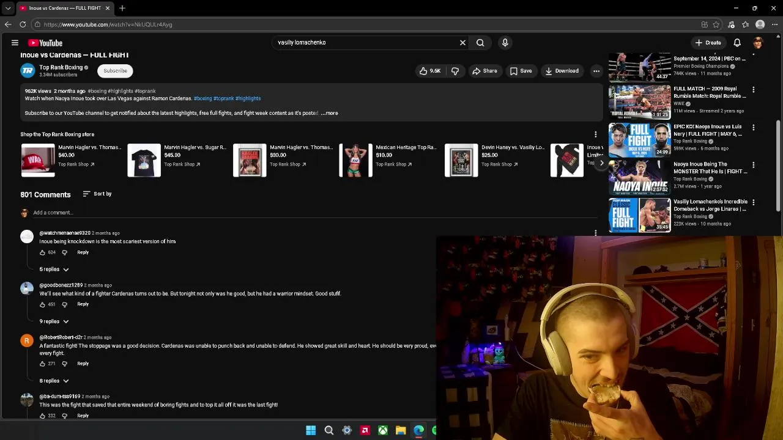Open the Top Rank Boxing channel avatar
783x440 pixels.
pyautogui.click(x=28, y=71)
